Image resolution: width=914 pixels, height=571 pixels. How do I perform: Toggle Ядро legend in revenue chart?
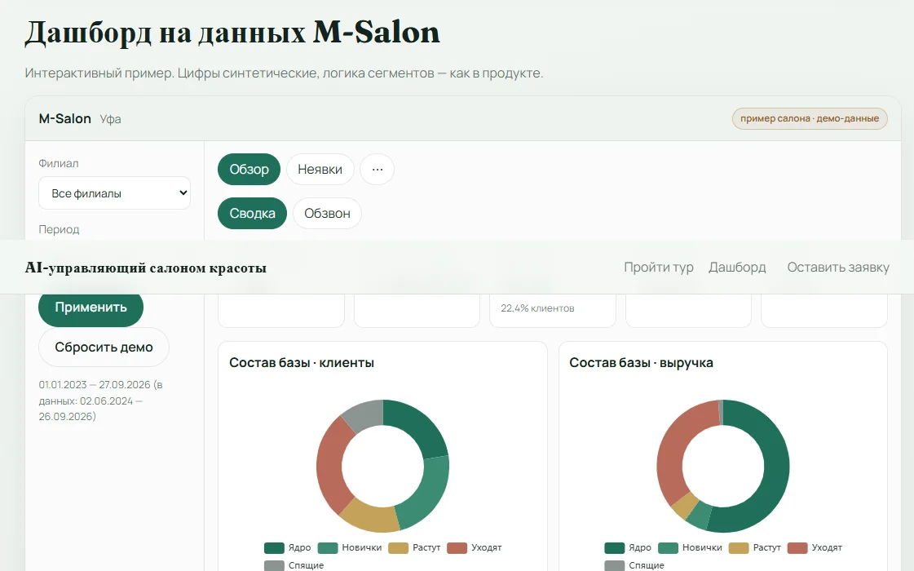(x=628, y=547)
